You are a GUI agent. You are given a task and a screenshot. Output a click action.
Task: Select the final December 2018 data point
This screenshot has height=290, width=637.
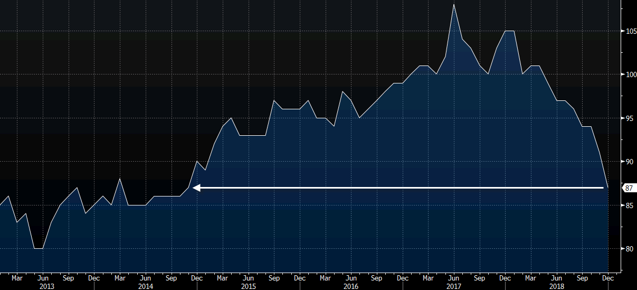[608, 188]
